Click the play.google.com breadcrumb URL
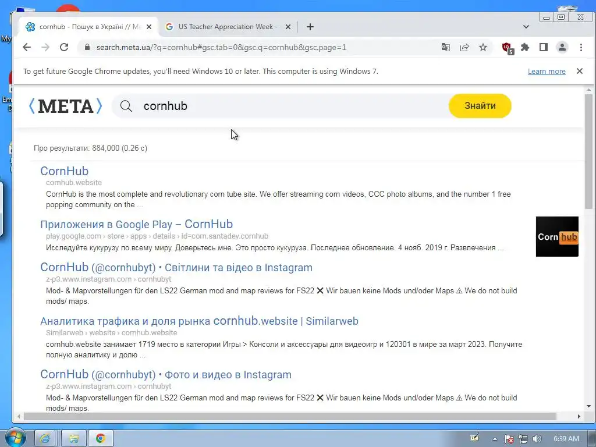Viewport: 596px width, 447px height. 157,236
